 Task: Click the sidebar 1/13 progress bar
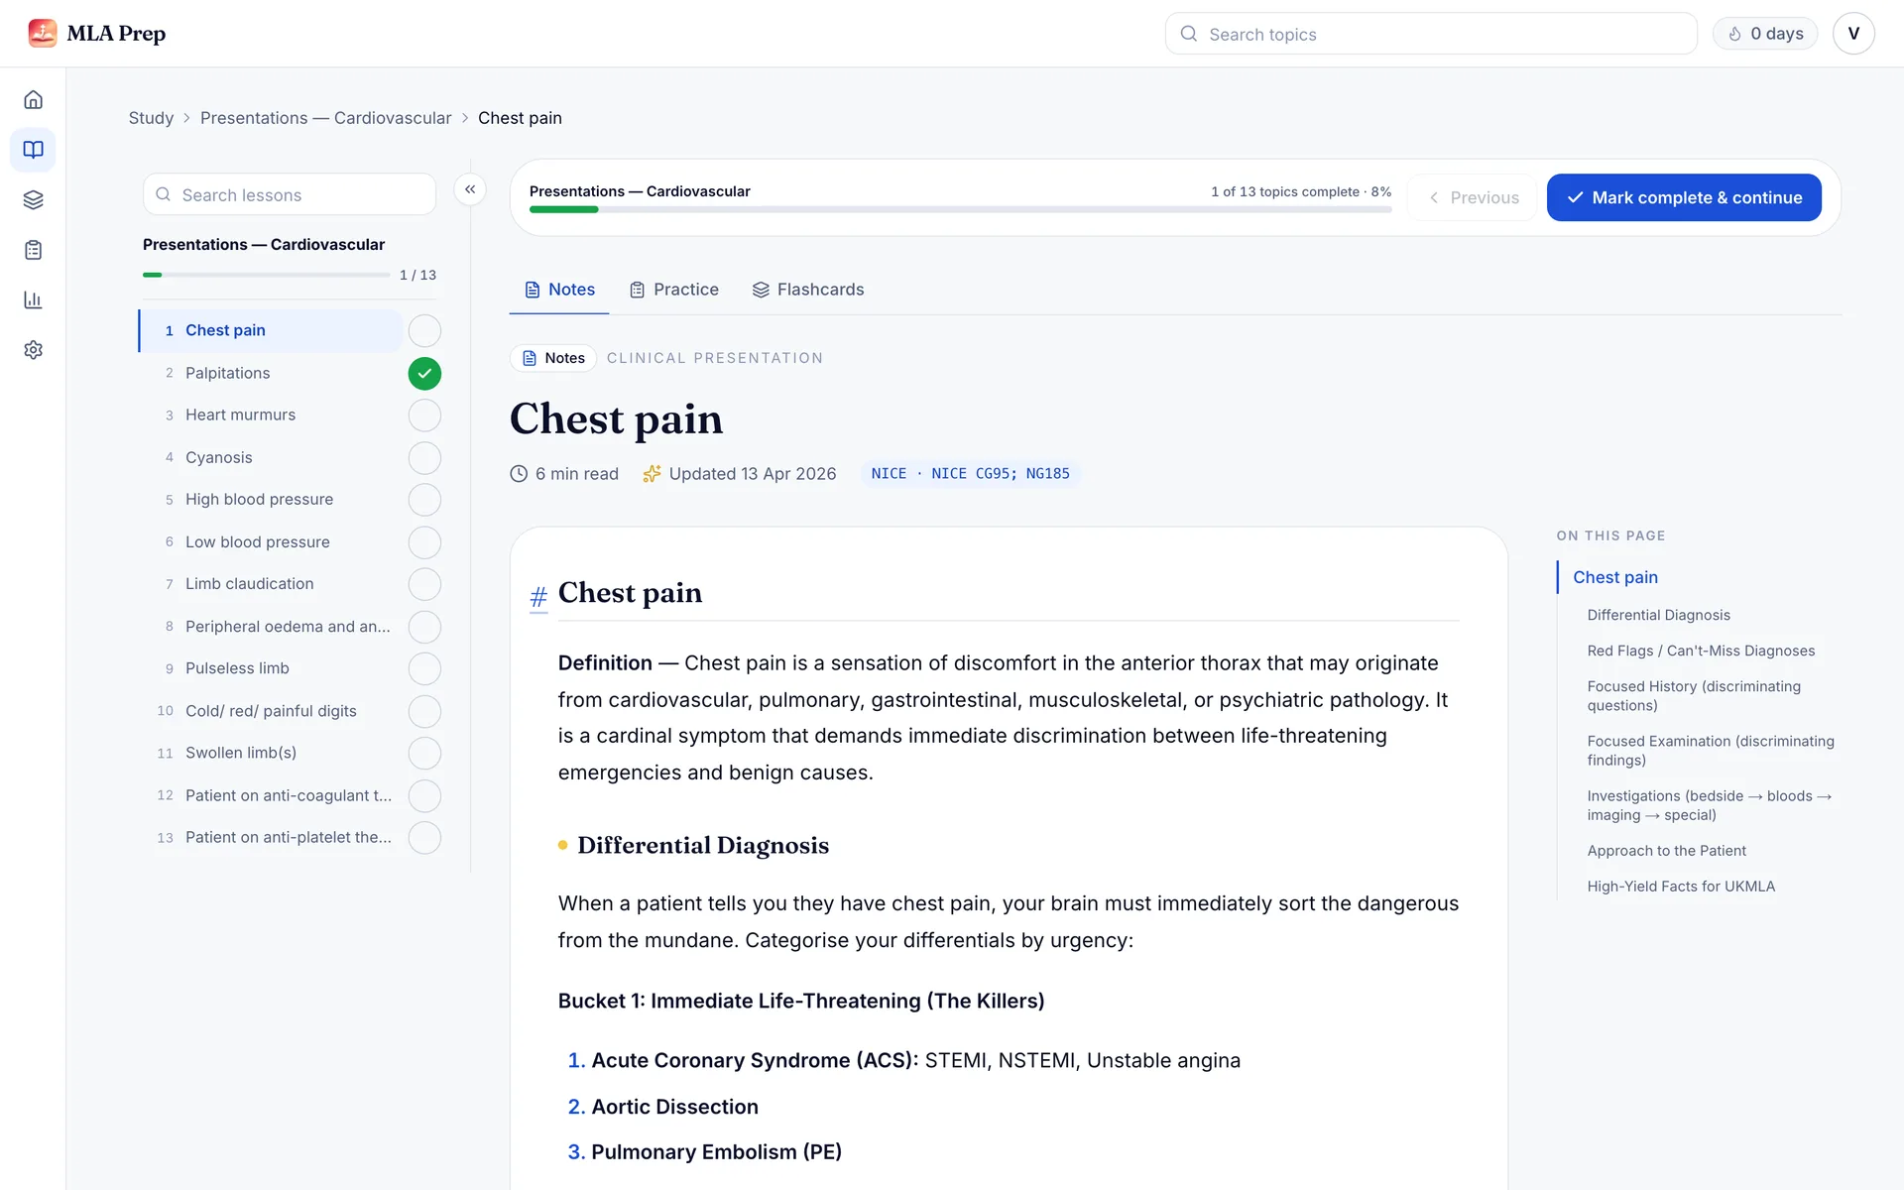pyautogui.click(x=266, y=275)
